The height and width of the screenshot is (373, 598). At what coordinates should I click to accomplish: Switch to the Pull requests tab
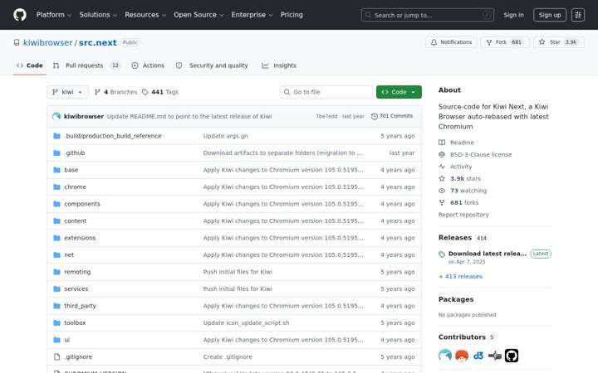point(86,65)
